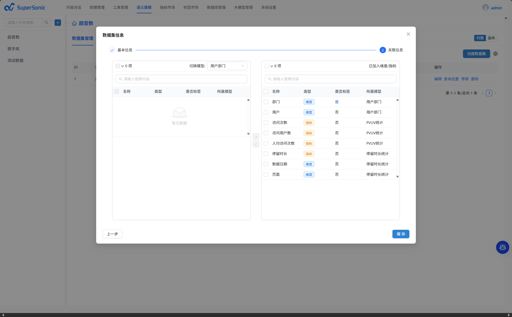Click right table scrollbar down arrow
This screenshot has height=317, width=512.
tap(397, 177)
